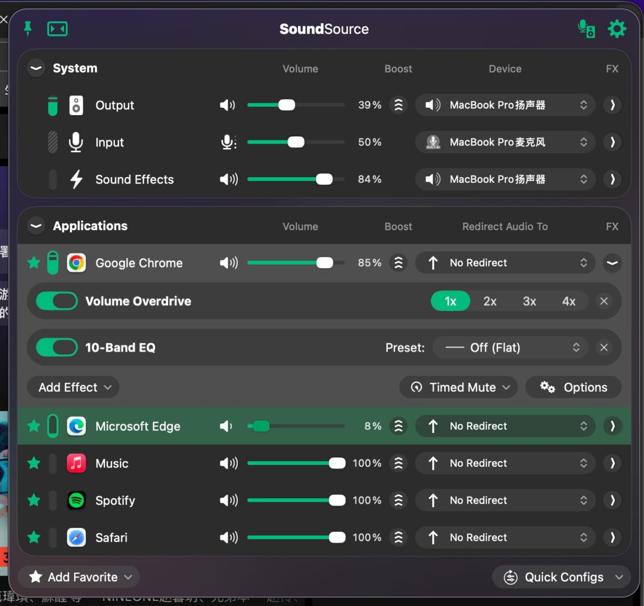Click the Boost icon for Output

click(399, 105)
